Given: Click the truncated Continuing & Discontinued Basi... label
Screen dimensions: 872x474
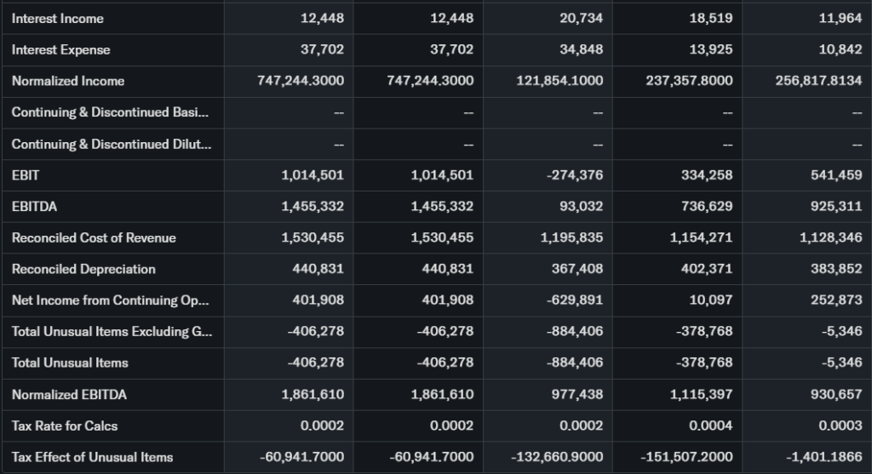Looking at the screenshot, I should pos(112,113).
